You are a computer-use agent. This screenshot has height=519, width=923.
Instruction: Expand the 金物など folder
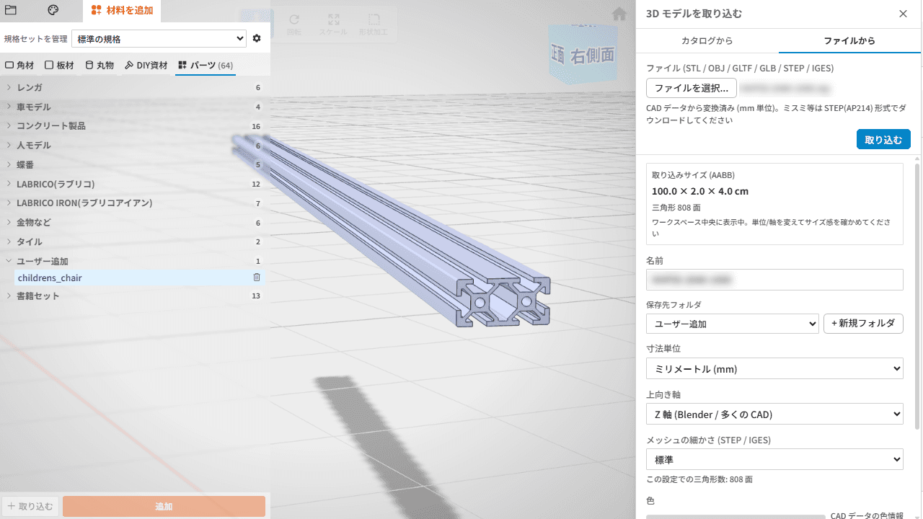134,223
